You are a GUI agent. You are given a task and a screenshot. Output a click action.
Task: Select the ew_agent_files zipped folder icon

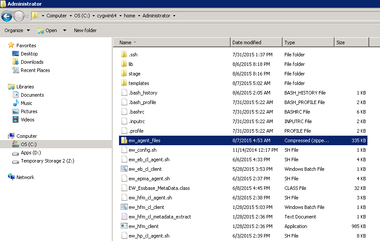click(x=124, y=140)
